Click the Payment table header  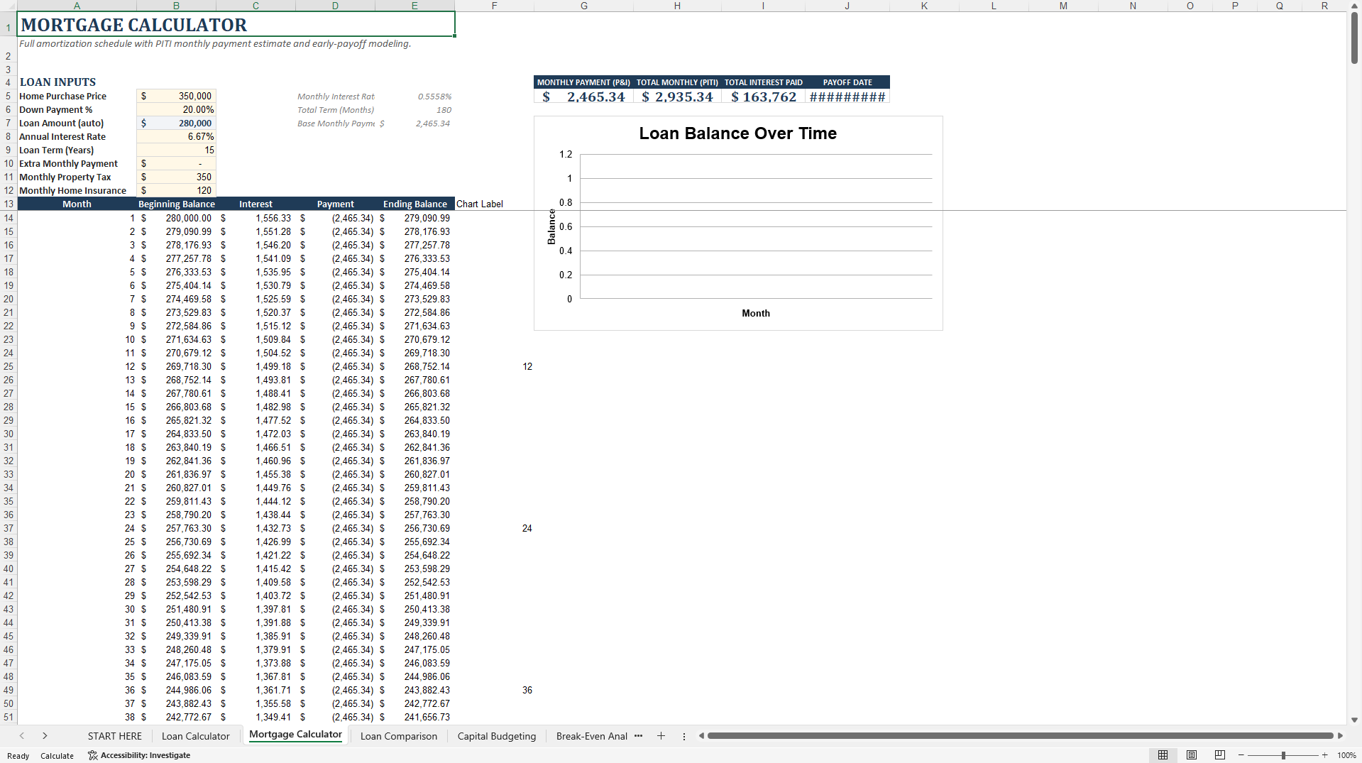pyautogui.click(x=335, y=204)
